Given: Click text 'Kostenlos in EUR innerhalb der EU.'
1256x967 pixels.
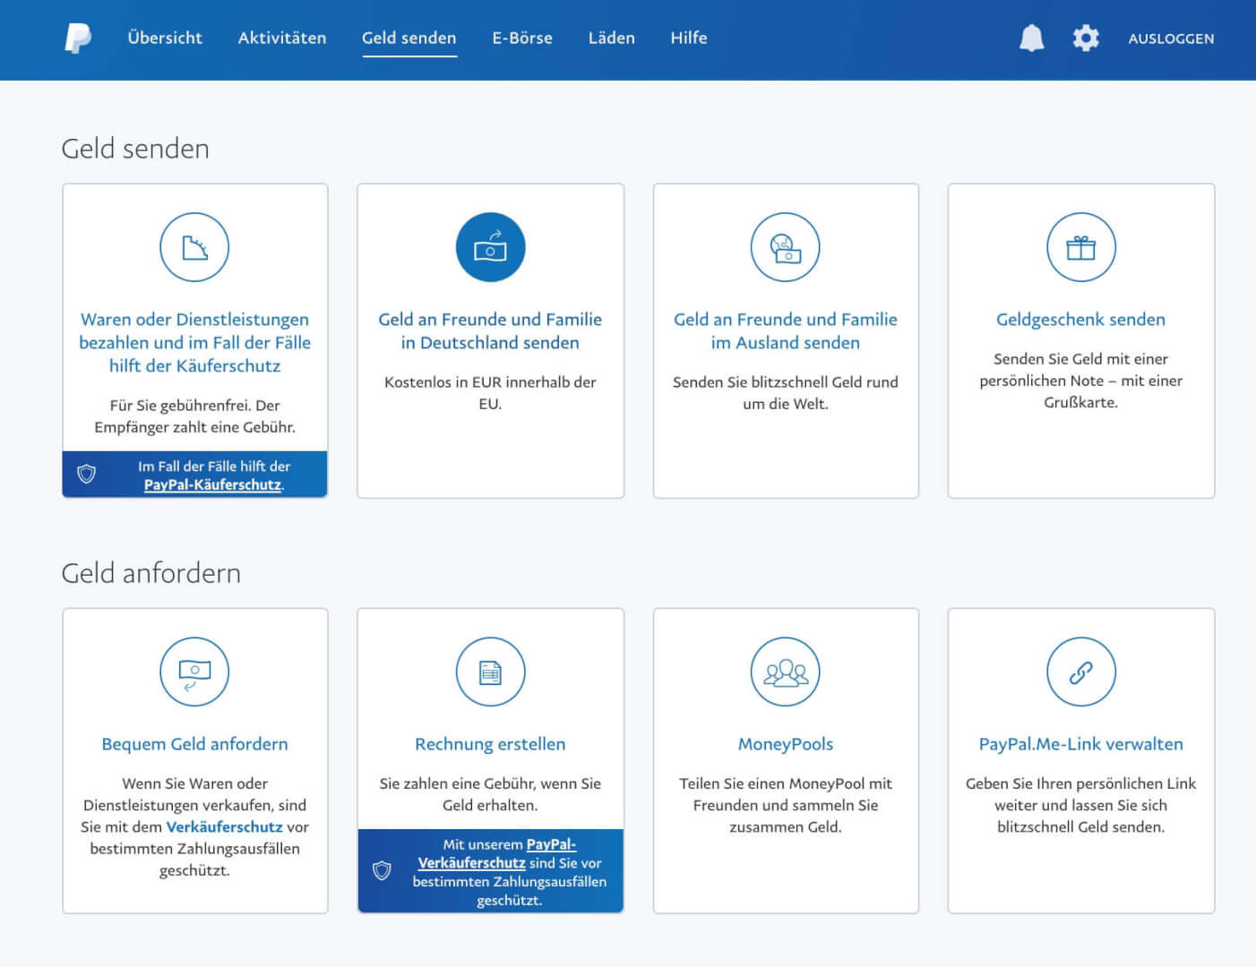Looking at the screenshot, I should (490, 392).
